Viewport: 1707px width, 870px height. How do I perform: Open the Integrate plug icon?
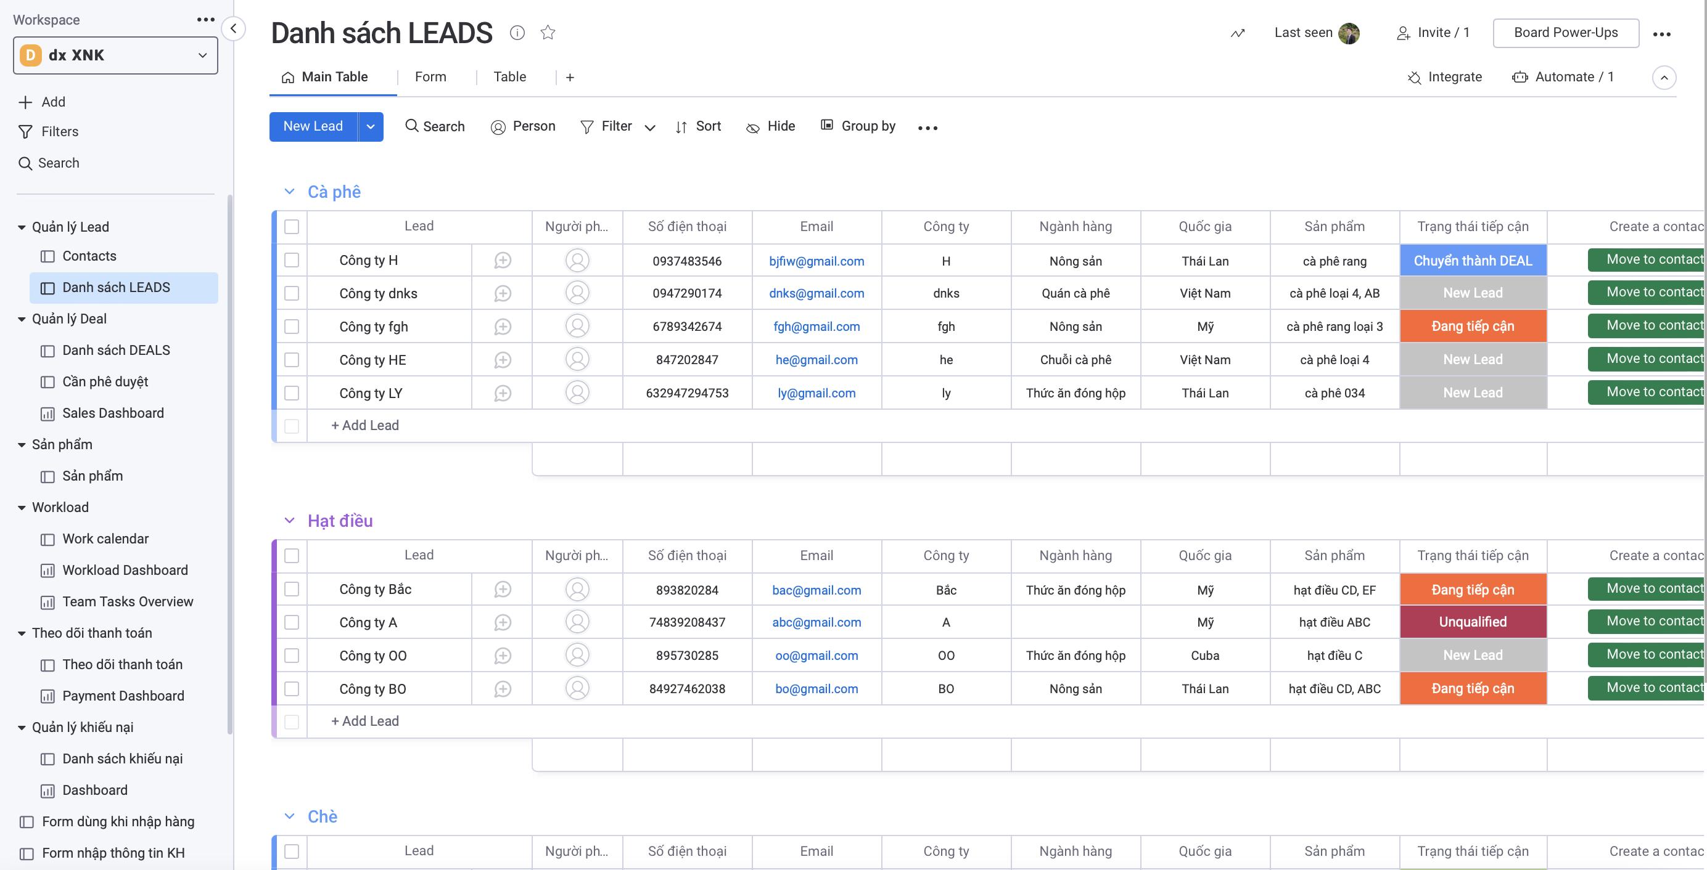[1414, 78]
